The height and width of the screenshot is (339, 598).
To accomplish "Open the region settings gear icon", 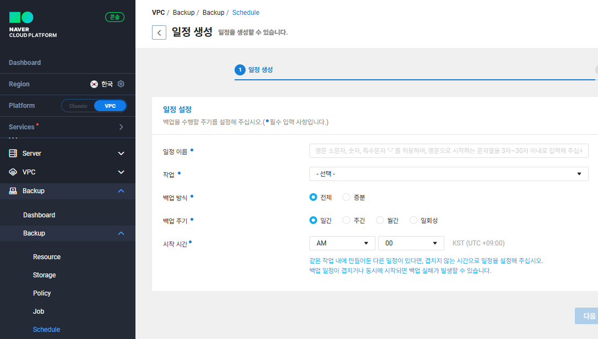I will (121, 84).
